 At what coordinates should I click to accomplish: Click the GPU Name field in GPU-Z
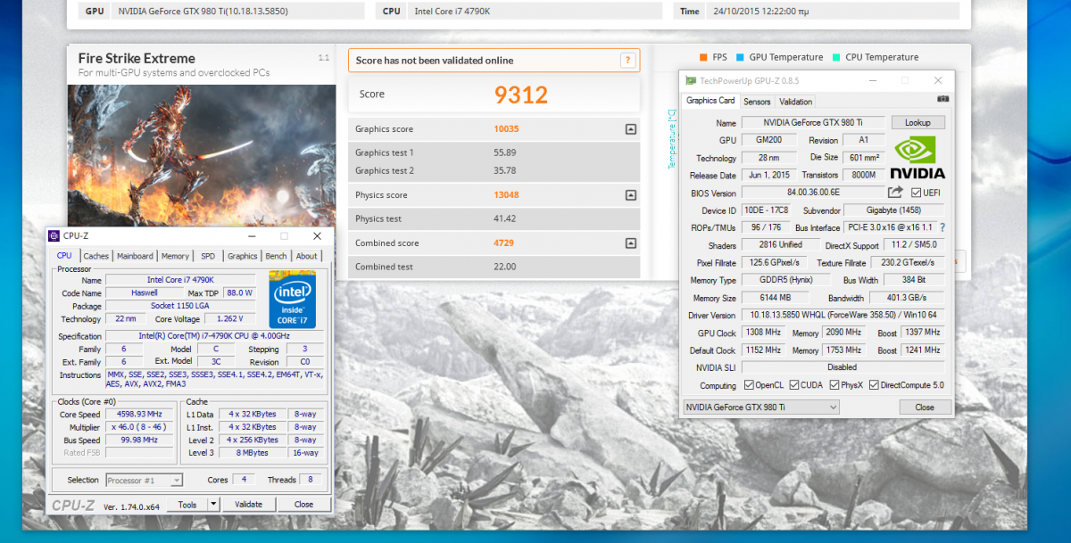click(813, 122)
